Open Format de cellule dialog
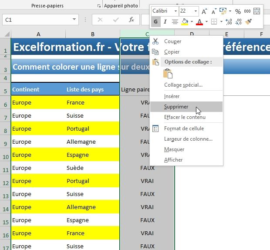The image size is (270, 250). point(183,128)
